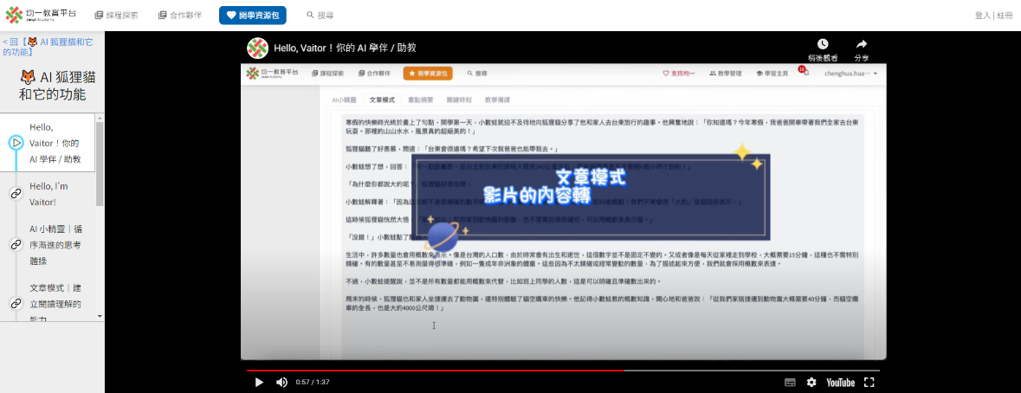Open the YouTube player settings gear
Viewport: 1021px width, 393px height.
click(x=811, y=383)
